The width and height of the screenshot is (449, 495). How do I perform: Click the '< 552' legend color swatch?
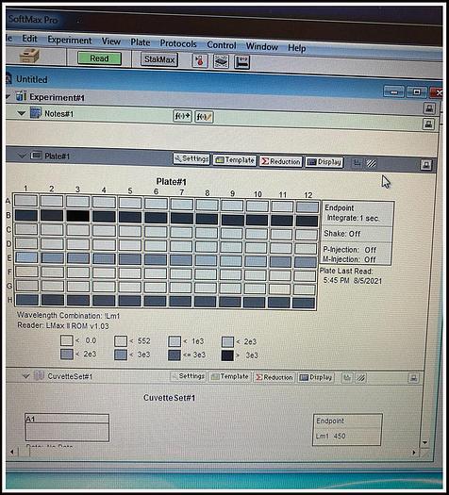coord(121,341)
